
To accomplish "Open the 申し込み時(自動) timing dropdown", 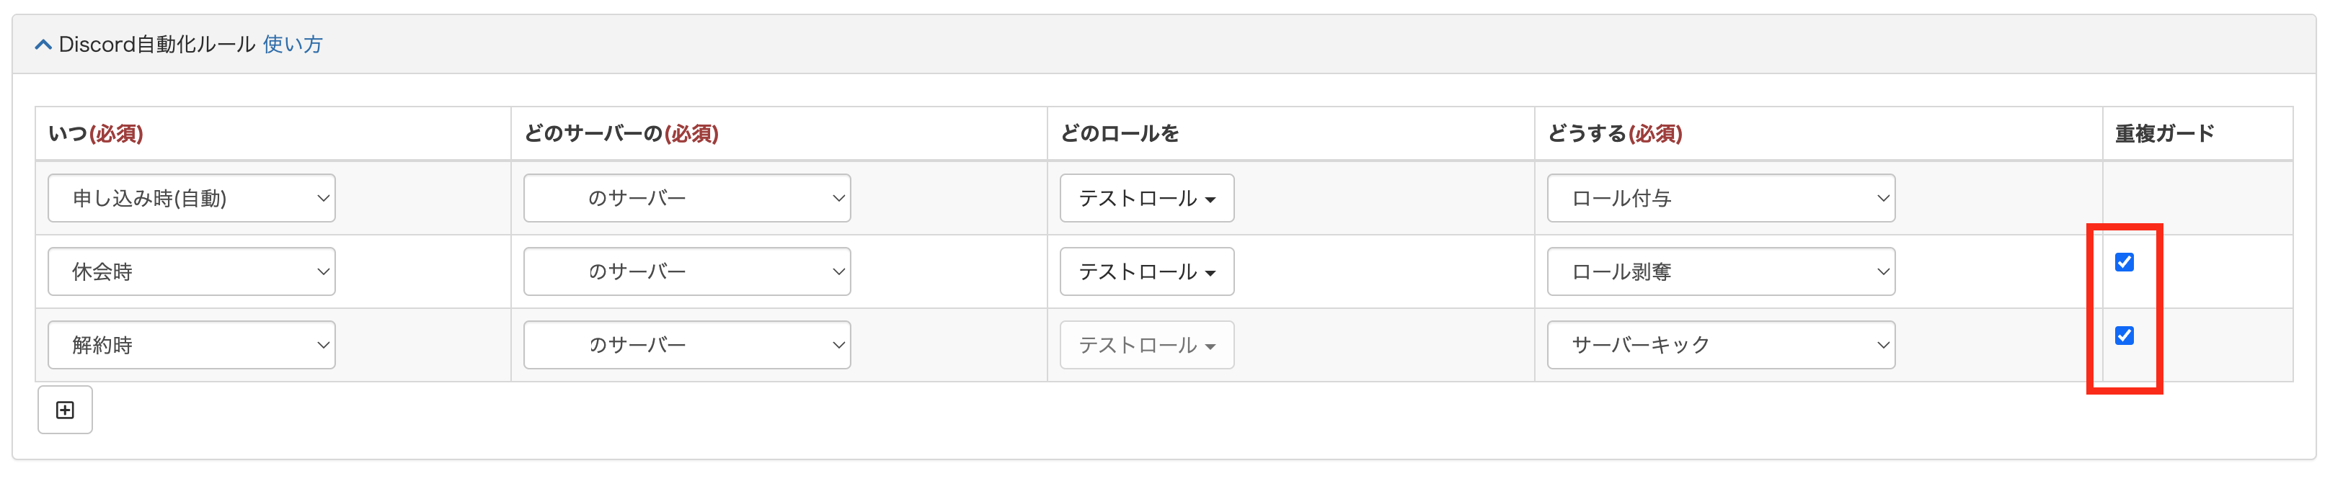I will (x=191, y=198).
